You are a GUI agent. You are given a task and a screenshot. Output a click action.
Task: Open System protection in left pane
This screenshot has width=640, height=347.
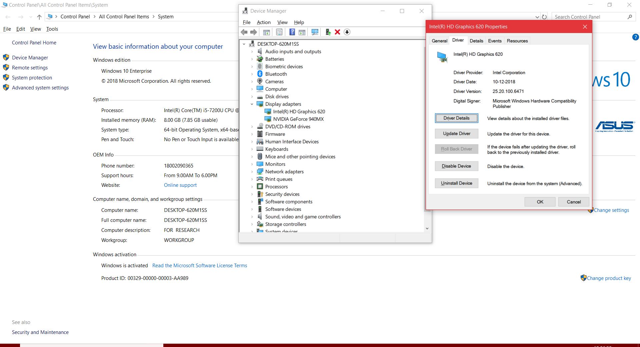32,78
